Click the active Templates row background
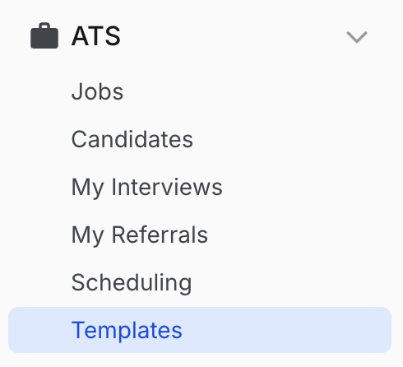The image size is (403, 367). coord(200,330)
